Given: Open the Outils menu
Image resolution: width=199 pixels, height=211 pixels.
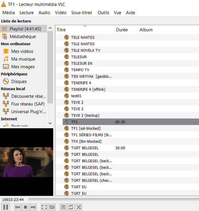Looking at the screenshot, I should [103, 13].
